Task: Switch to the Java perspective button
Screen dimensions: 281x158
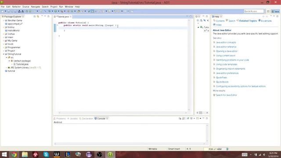Action: pyautogui.click(x=275, y=11)
